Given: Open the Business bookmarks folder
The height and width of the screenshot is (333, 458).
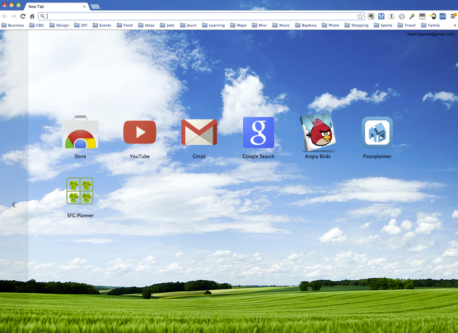Looking at the screenshot, I should click(12, 26).
